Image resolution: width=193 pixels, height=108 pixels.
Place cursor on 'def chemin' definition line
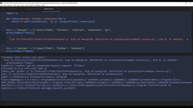(x=36, y=19)
